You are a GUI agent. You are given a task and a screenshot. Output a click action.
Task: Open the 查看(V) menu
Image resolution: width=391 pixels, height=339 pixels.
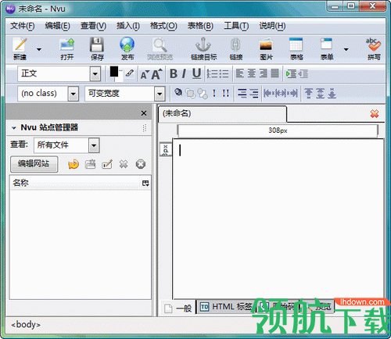click(93, 26)
